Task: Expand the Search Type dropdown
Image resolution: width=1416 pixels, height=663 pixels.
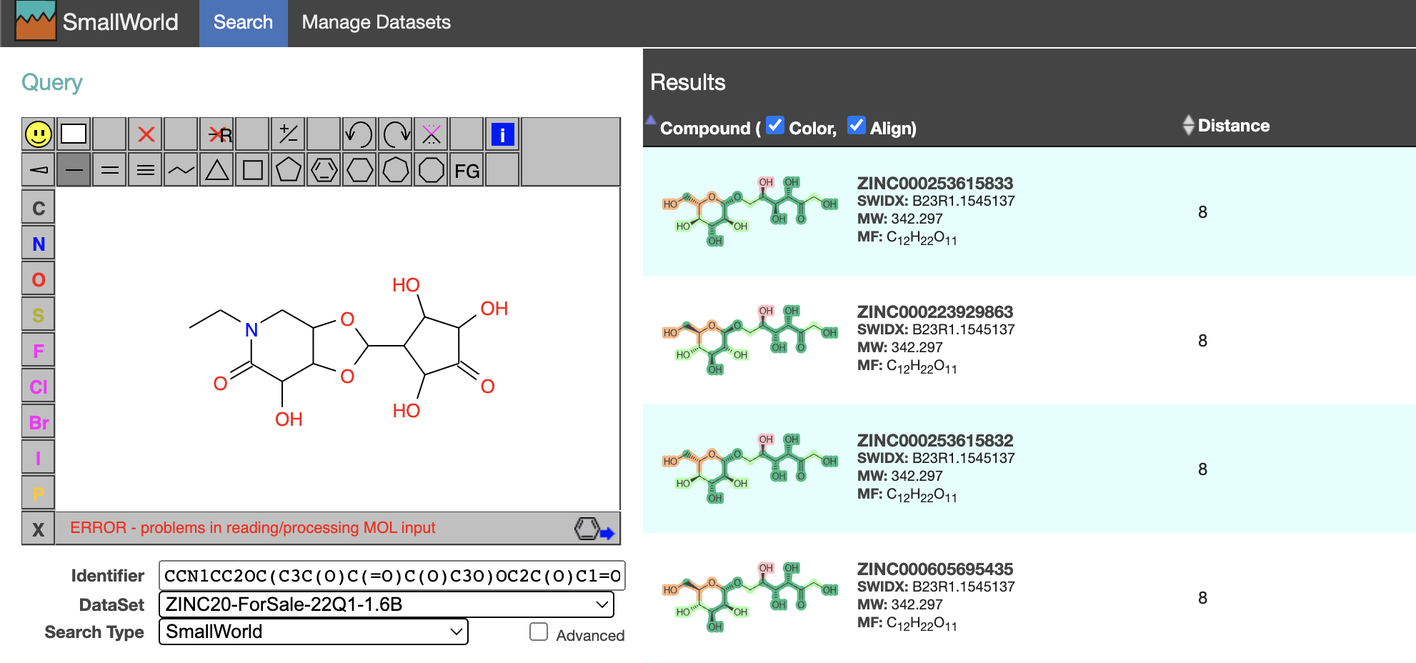Action: (313, 632)
